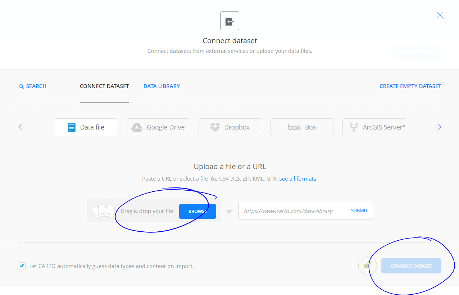The image size is (459, 295).
Task: Toggle CARTO automatic type guessing checkbox
Action: (22, 266)
